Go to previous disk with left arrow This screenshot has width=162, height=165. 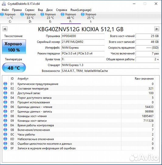click(5, 29)
